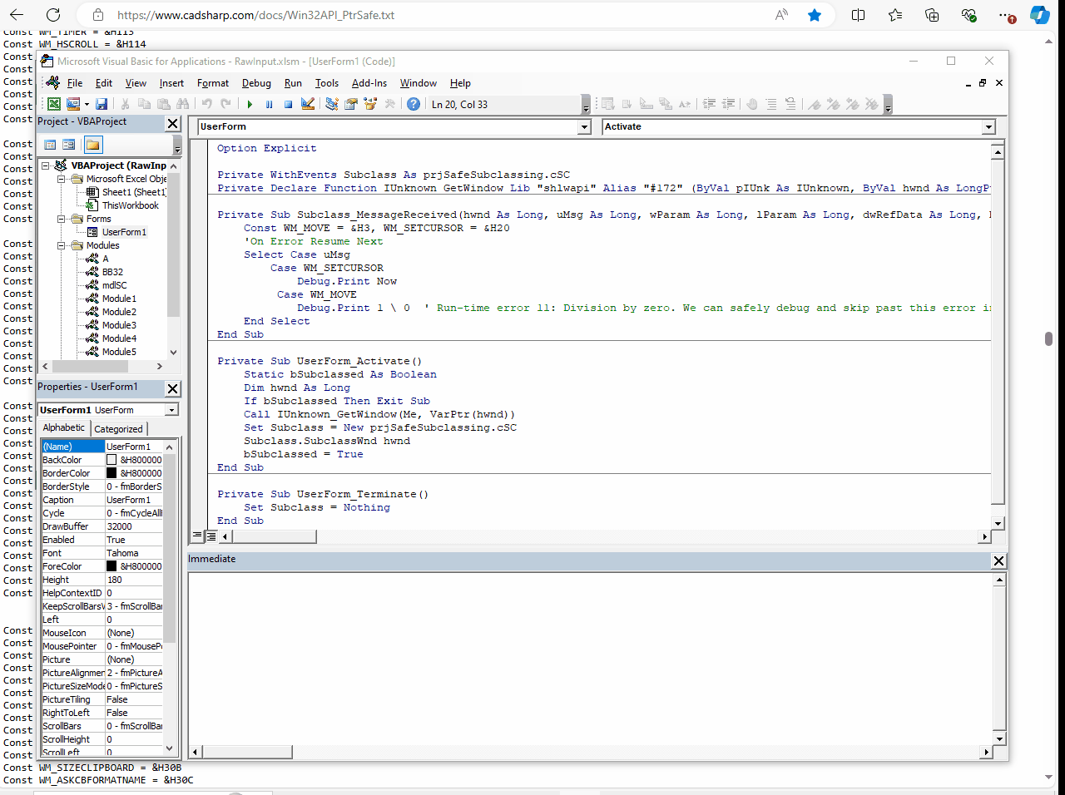The width and height of the screenshot is (1065, 795).
Task: Toggle breakpoint using the hand icon
Action: pyautogui.click(x=751, y=104)
